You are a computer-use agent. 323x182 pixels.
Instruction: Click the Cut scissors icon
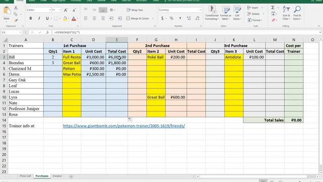click(16, 8)
